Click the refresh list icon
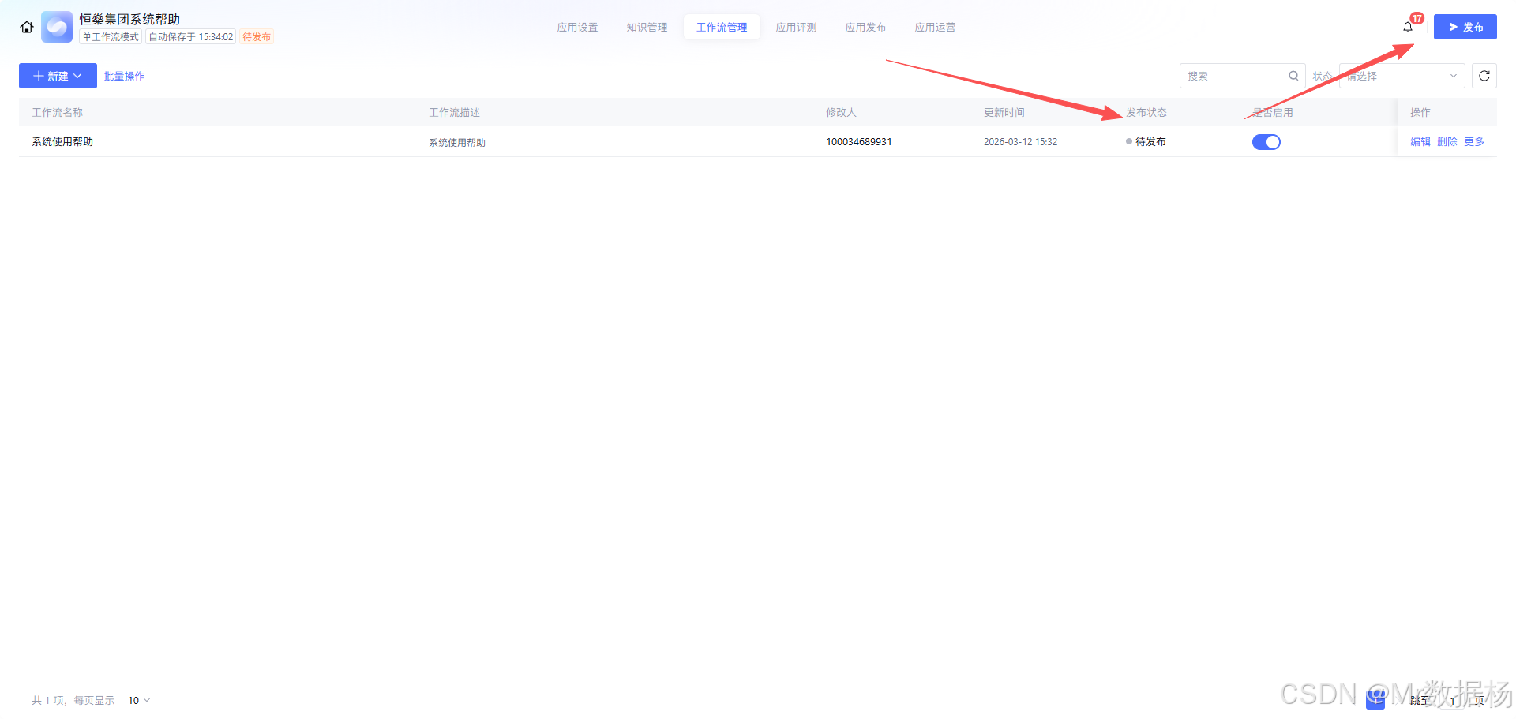The width and height of the screenshot is (1516, 719). [1484, 76]
